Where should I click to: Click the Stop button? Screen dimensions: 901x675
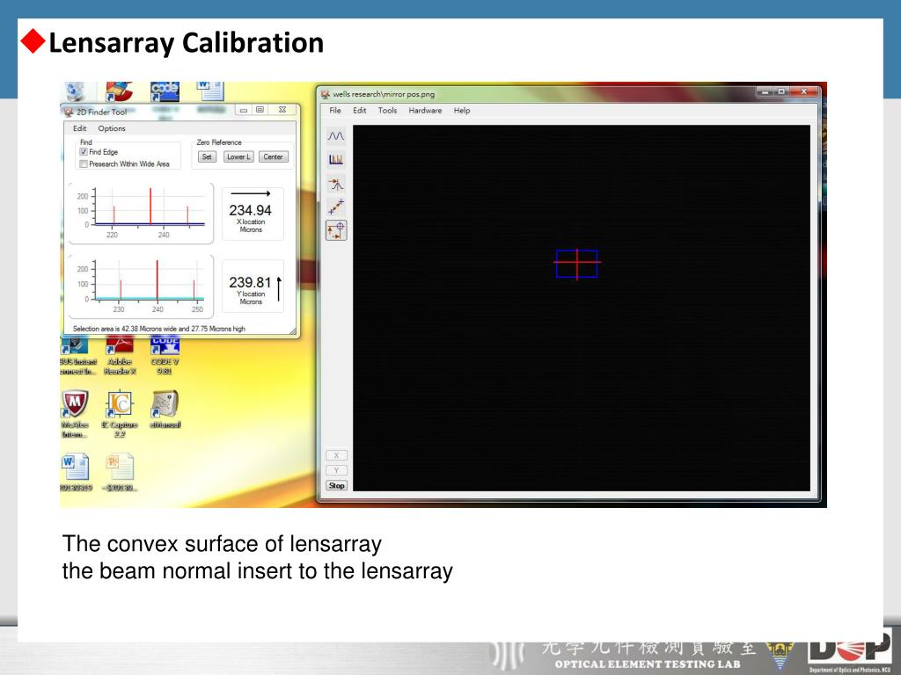click(337, 485)
